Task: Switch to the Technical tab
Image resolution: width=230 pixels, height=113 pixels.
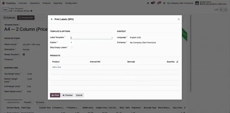Action: [x=40, y=102]
